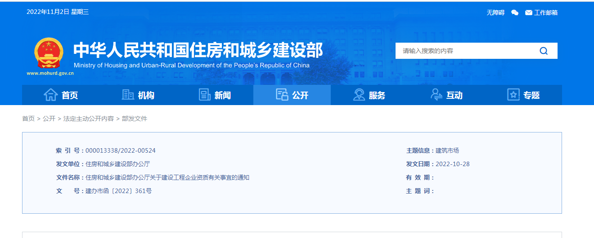Screen dimensions: 594x238
Task: Open the 服务 navigation menu
Action: 377,95
